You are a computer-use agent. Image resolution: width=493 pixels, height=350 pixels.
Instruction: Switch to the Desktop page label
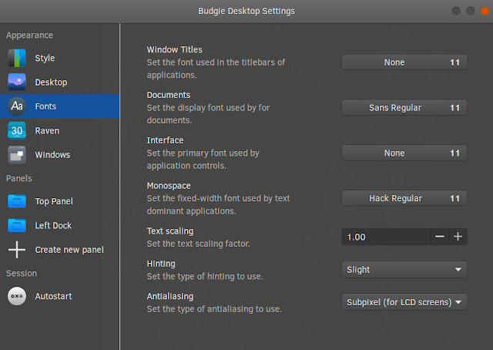coord(51,82)
